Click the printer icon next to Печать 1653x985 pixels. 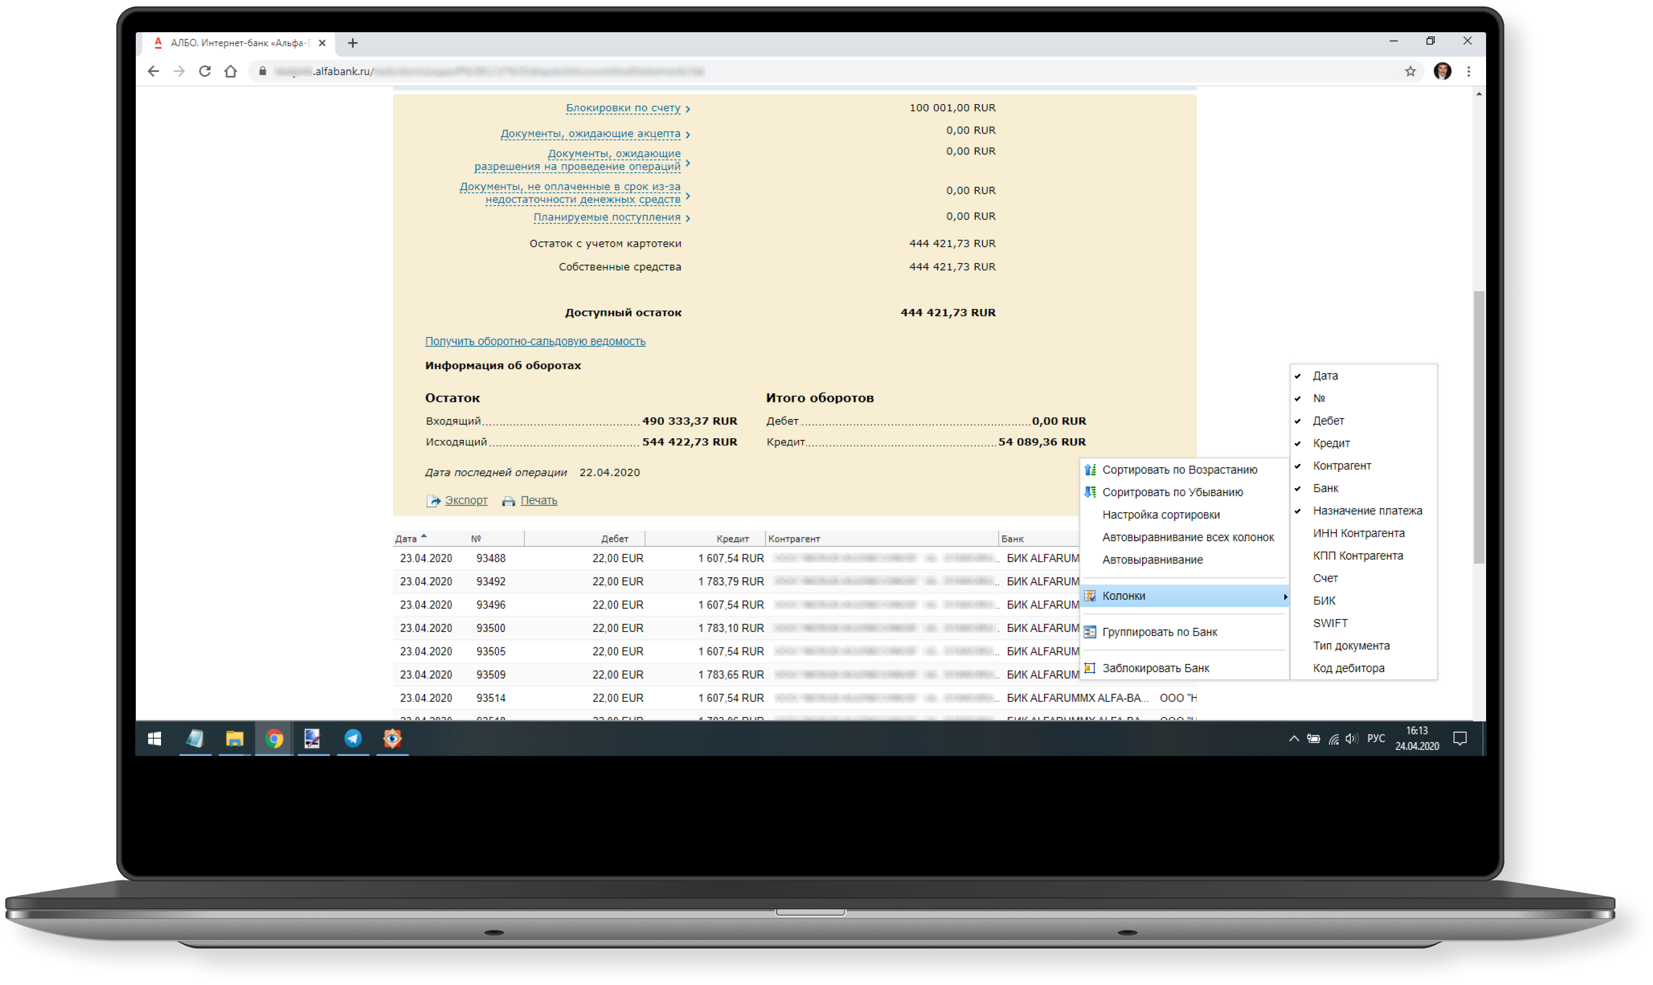tap(509, 501)
